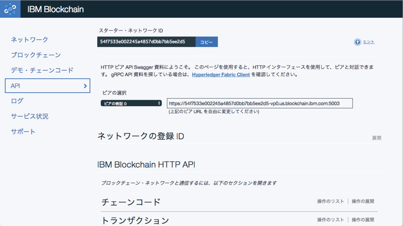The image size is (403, 226).
Task: Open the ピアの検証 0 peer dropdown
Action: (x=131, y=103)
